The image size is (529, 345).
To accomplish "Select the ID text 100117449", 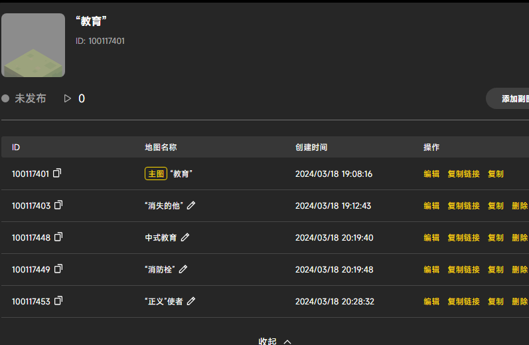I will (x=31, y=269).
